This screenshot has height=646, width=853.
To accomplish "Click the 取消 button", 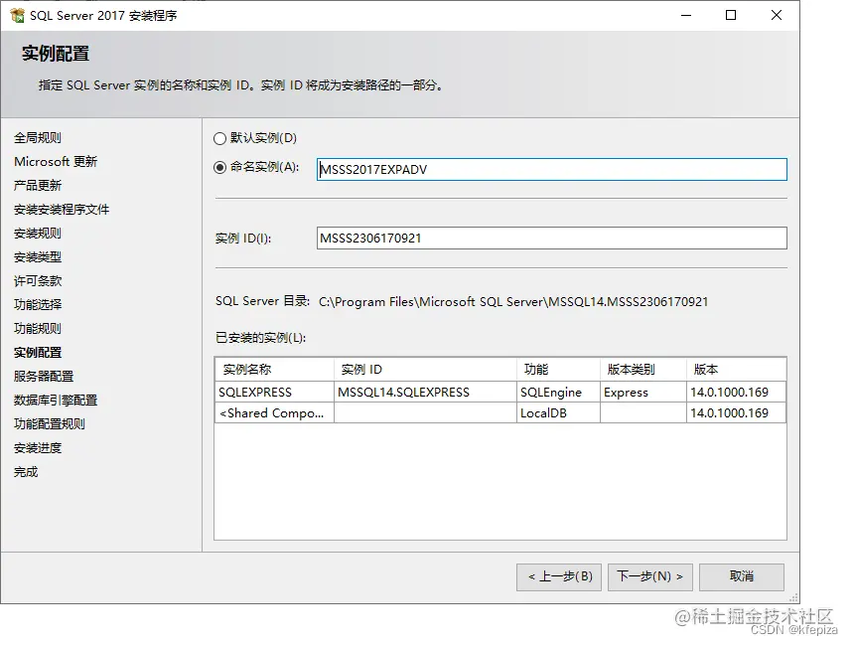I will pos(742,576).
